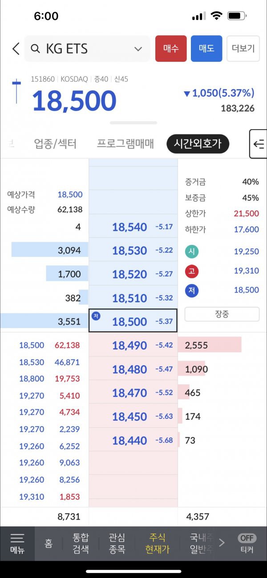267x578 pixels.
Task: Select the 18,490 bid price row
Action: click(x=133, y=345)
